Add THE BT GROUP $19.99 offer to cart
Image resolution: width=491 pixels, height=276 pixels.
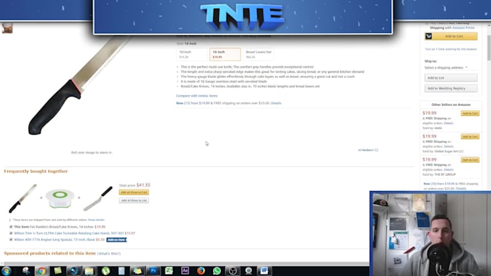[470, 160]
